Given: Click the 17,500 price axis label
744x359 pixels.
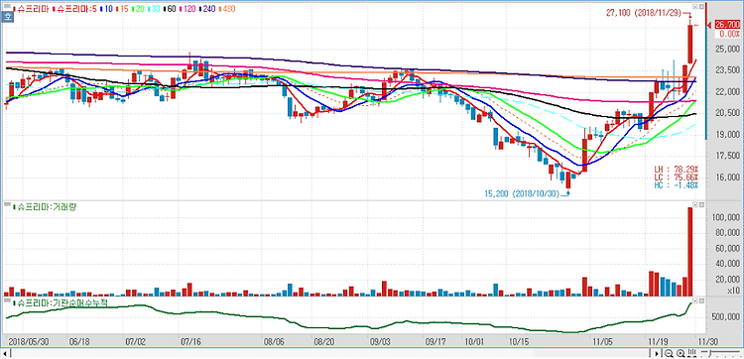Looking at the screenshot, I should pyautogui.click(x=727, y=156).
